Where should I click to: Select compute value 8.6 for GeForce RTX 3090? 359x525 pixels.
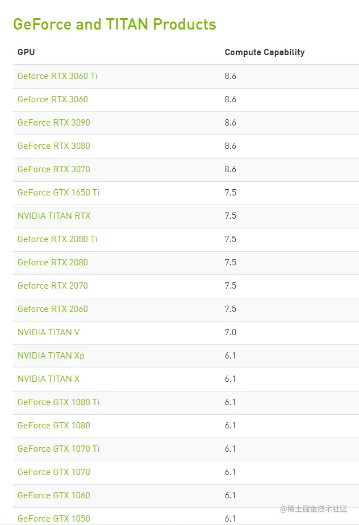pos(231,123)
